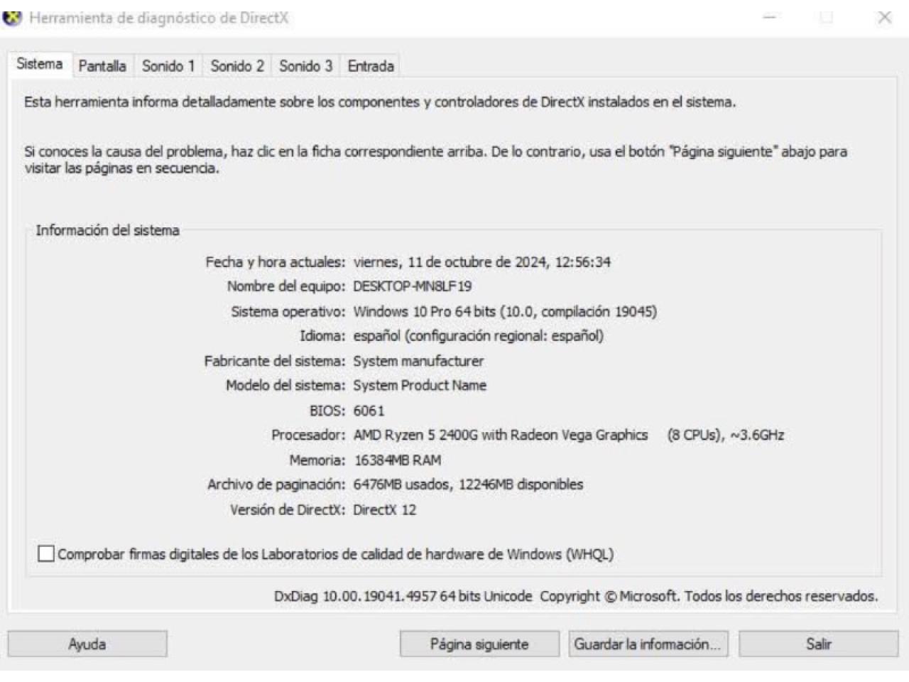Screen dimensions: 909x682
Task: Click Guardar la información button
Action: tap(648, 644)
